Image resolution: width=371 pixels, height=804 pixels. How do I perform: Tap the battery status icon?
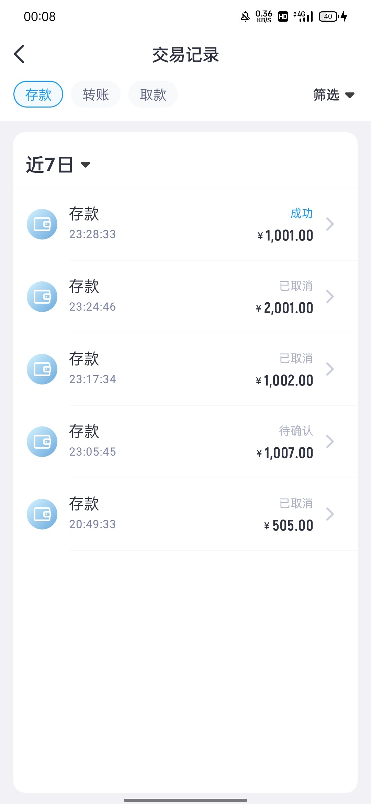click(x=329, y=16)
